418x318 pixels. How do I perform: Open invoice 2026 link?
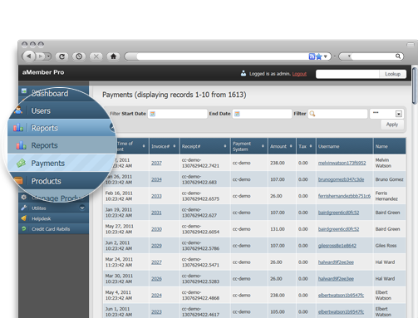pos(156,279)
